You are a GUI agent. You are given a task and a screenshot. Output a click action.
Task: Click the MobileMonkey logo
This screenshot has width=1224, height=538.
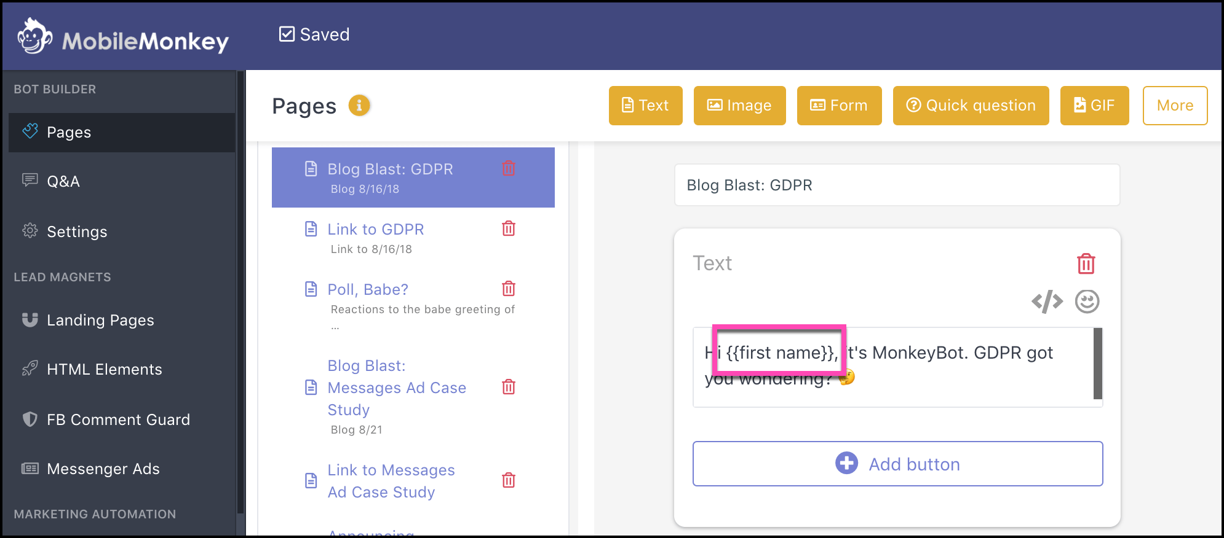coord(123,37)
